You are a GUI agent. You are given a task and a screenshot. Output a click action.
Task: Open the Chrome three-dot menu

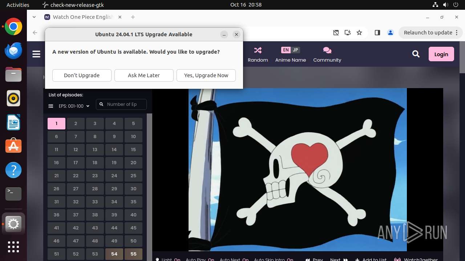pos(457,33)
